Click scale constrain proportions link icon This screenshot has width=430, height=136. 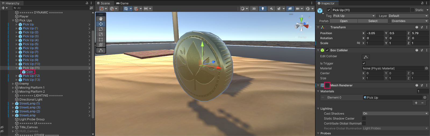(358, 43)
